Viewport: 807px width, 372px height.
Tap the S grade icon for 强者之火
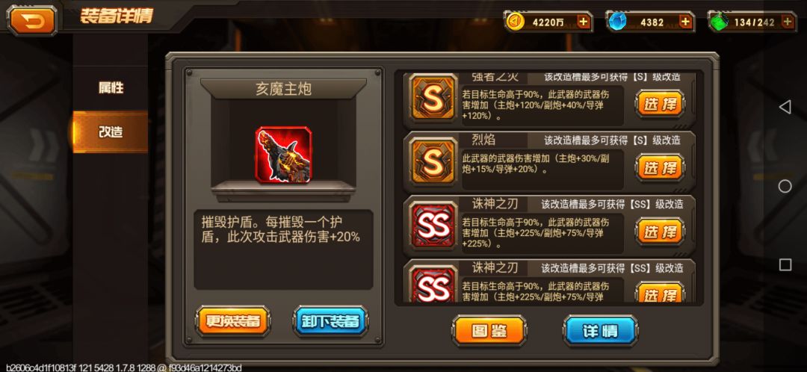[433, 99]
